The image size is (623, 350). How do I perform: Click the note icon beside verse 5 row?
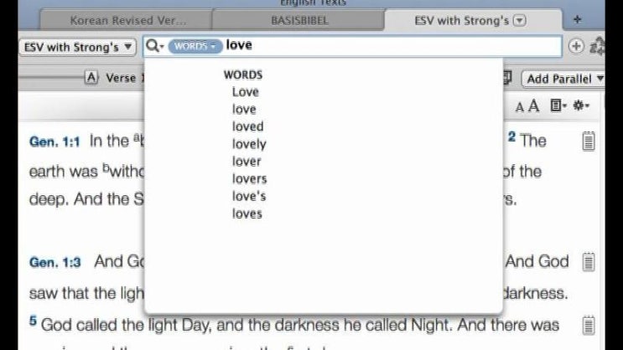coord(589,325)
